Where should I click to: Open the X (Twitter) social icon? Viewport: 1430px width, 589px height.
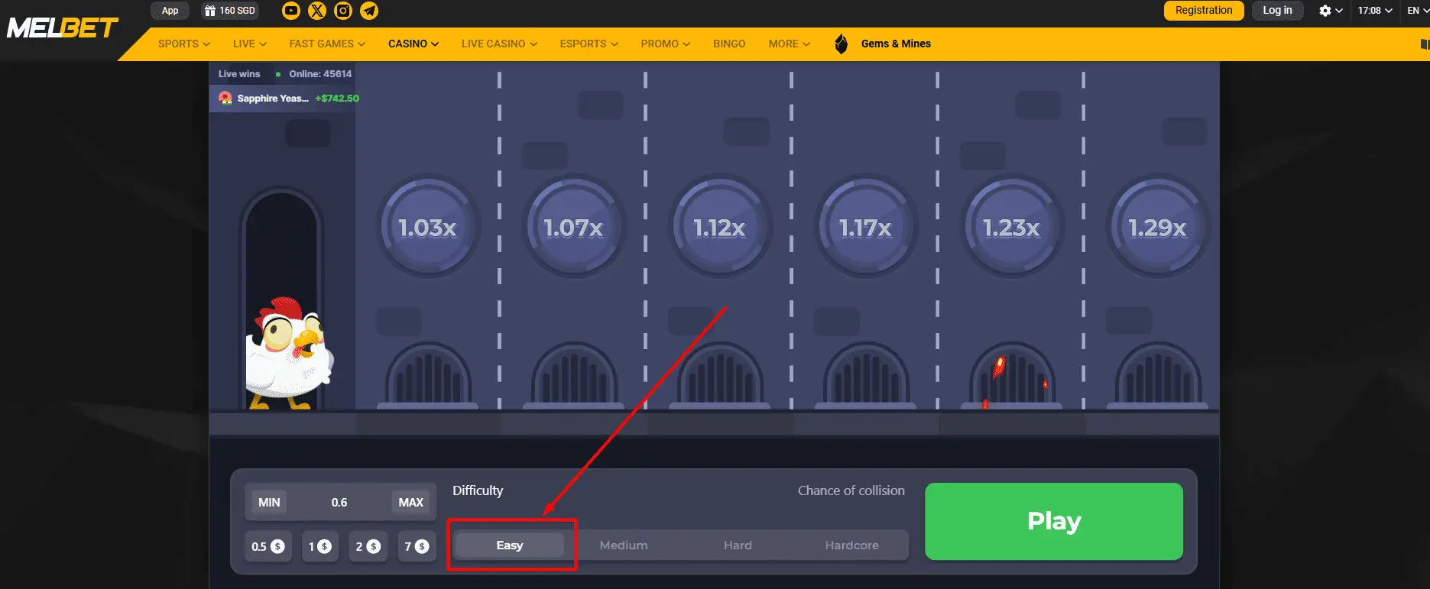[317, 11]
